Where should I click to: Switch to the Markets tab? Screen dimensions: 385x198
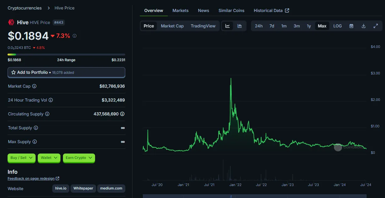tap(180, 10)
